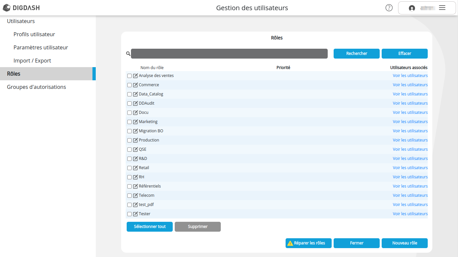
Task: Edit the Data_Catalog role via pencil icon
Action: 135,94
